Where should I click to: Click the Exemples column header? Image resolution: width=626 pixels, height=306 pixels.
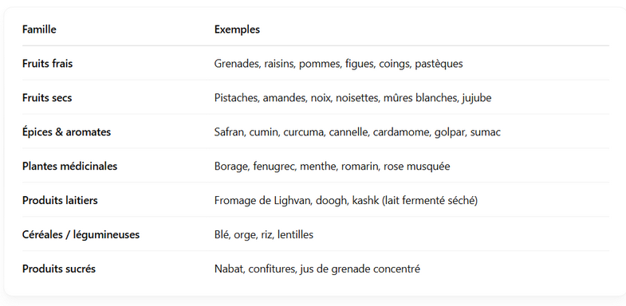237,29
